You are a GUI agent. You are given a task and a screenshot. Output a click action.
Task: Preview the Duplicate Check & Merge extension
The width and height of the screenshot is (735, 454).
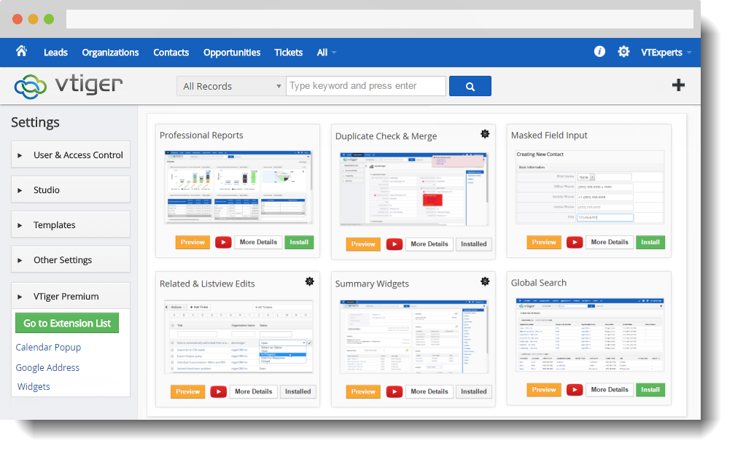[363, 244]
